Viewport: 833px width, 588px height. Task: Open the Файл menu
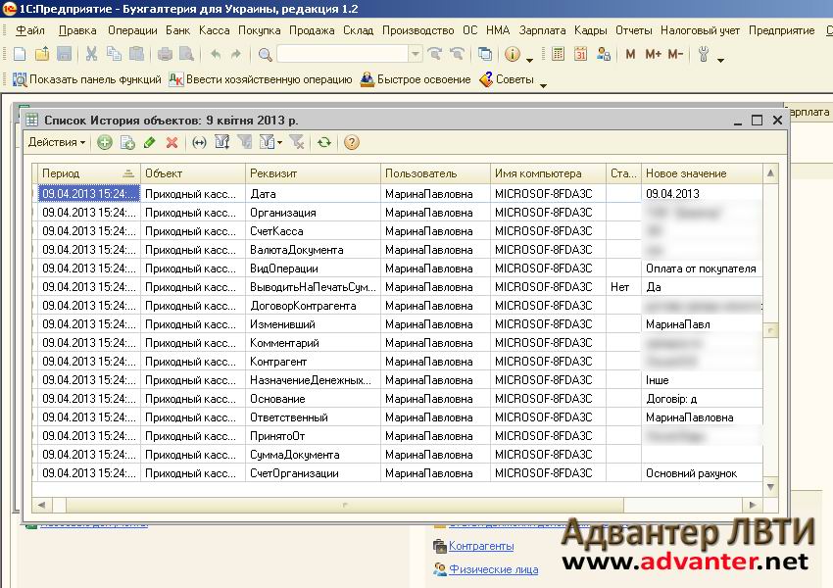[x=30, y=30]
